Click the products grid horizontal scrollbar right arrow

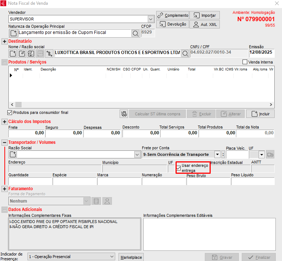tap(271, 104)
